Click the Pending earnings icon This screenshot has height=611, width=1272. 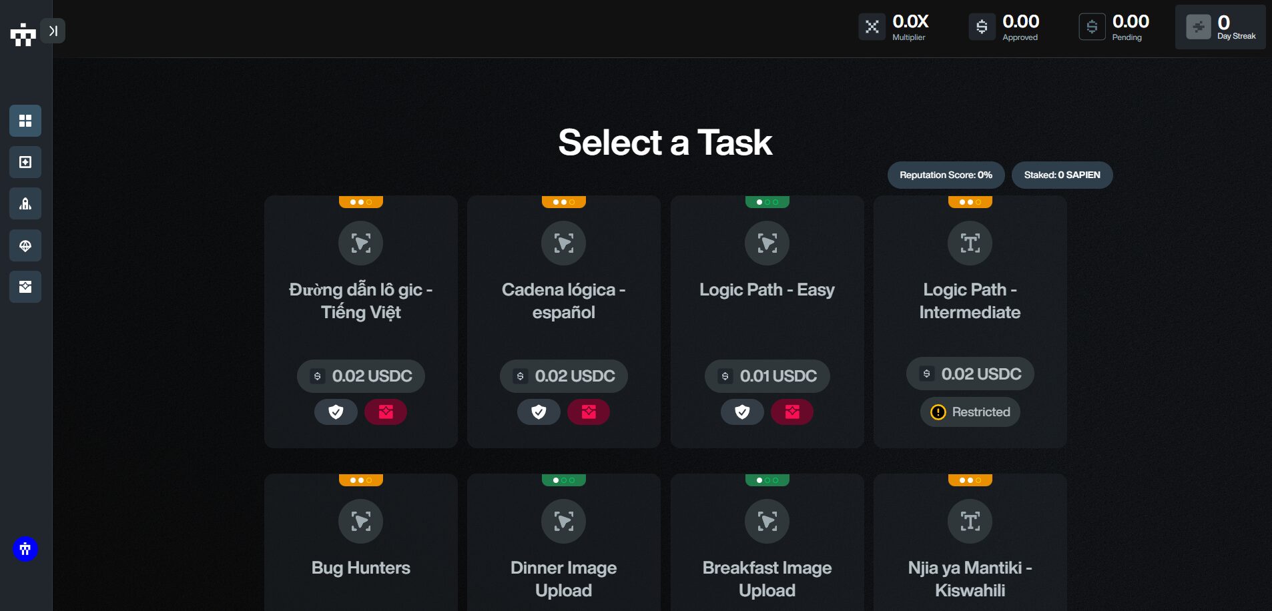coord(1092,27)
